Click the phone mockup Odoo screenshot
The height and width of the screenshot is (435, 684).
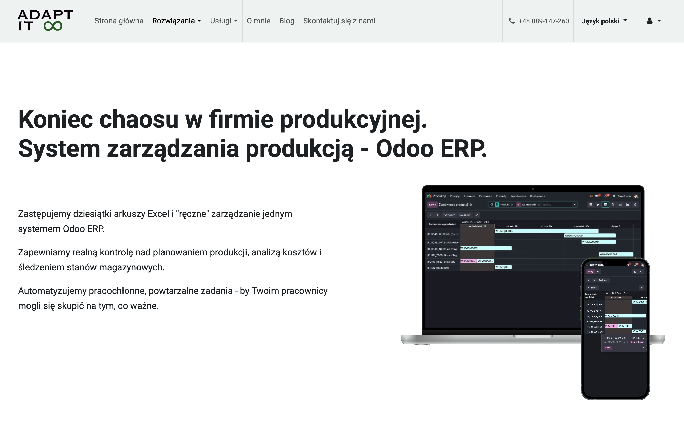point(615,329)
